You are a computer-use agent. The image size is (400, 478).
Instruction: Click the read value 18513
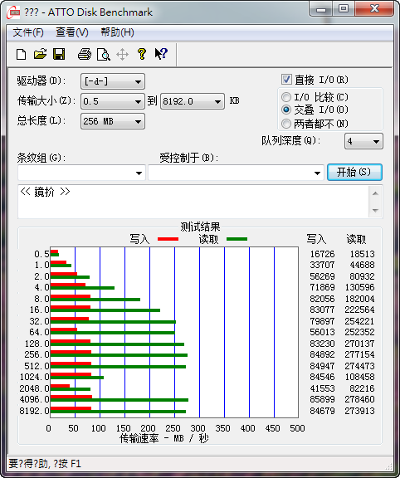(362, 254)
